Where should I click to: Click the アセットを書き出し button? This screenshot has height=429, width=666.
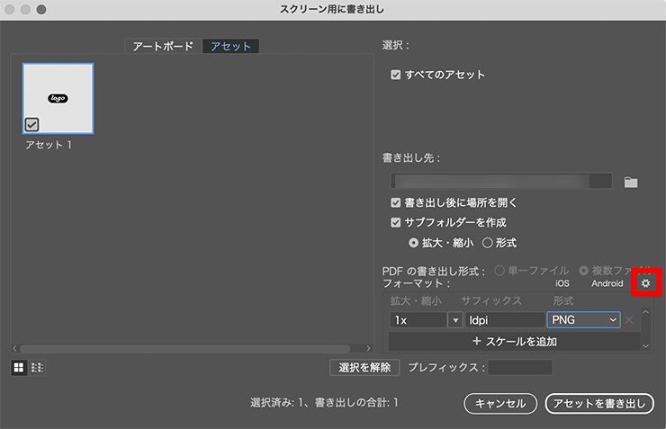[x=598, y=403]
